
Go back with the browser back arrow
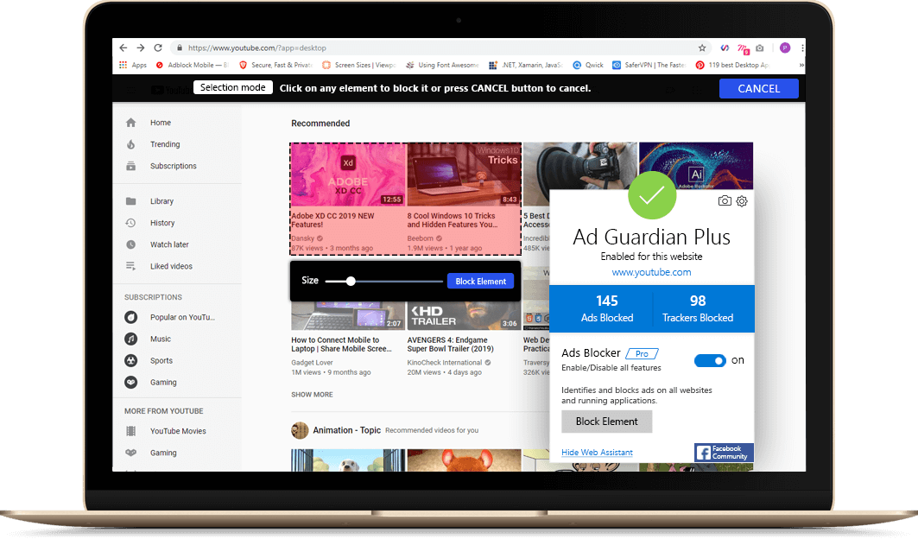tap(123, 48)
